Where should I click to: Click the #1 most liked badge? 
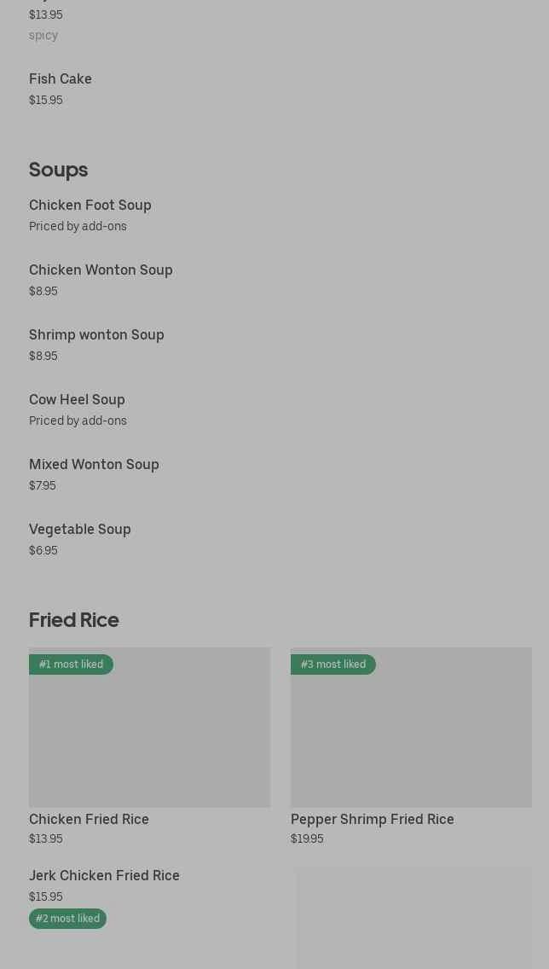pos(71,664)
